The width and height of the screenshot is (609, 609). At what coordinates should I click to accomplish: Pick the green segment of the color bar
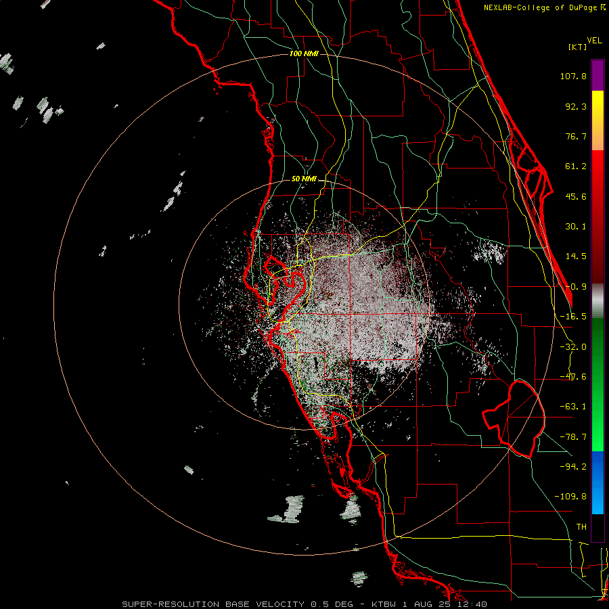(x=597, y=384)
